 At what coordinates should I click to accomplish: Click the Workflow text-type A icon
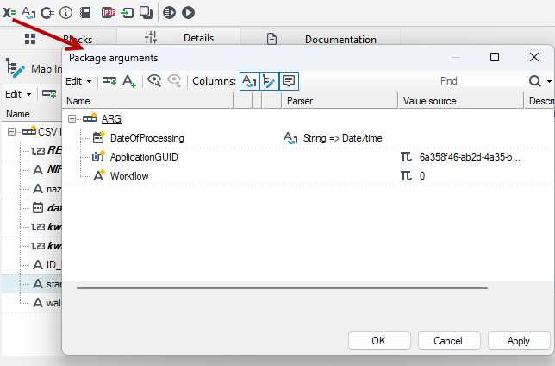click(99, 175)
